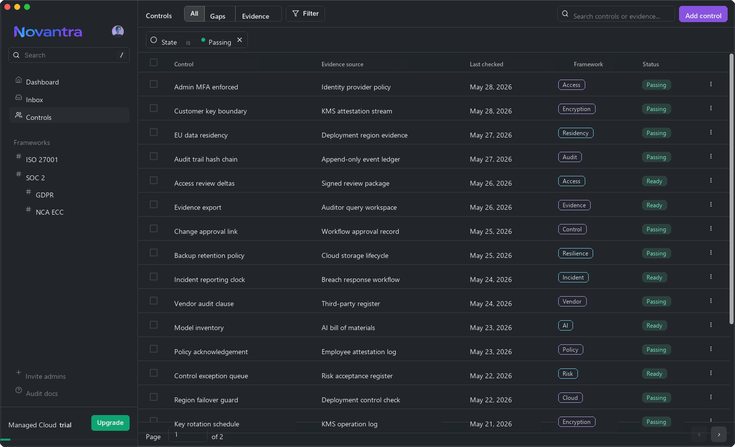Open the row menu for Policy acknowledgement
The height and width of the screenshot is (447, 735).
pos(710,349)
